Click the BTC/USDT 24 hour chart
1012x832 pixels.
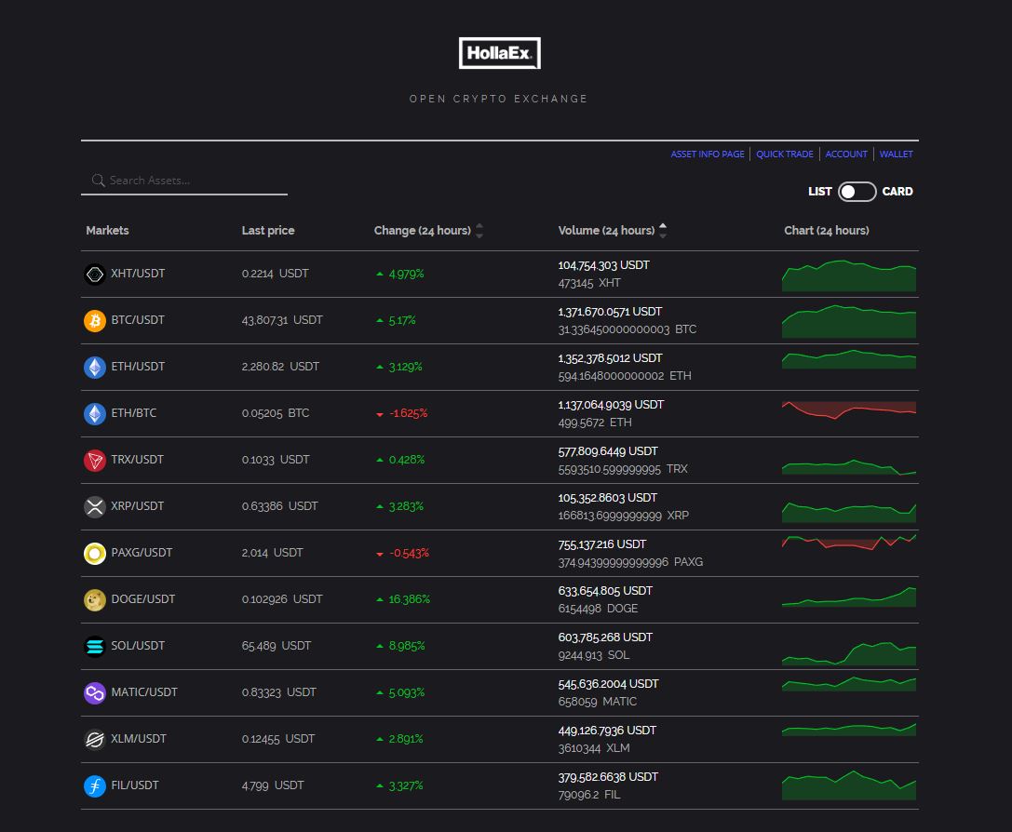tap(848, 320)
